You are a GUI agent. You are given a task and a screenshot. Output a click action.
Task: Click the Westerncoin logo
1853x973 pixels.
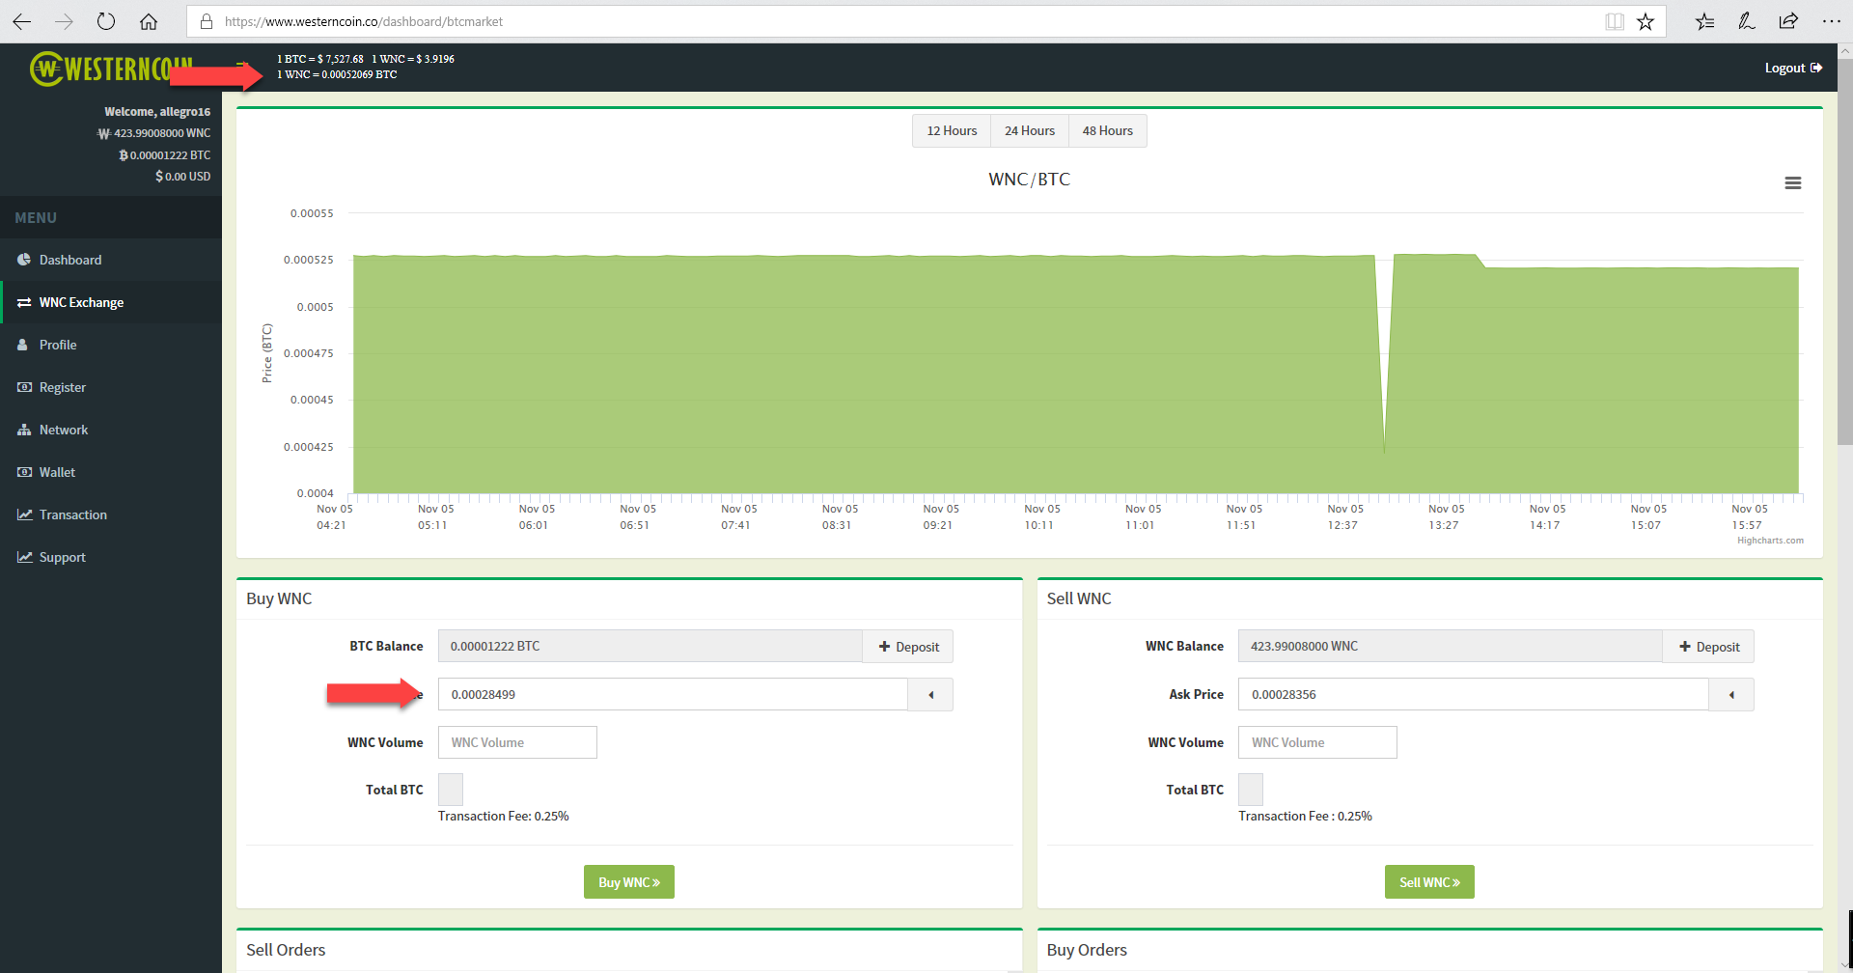coord(111,69)
